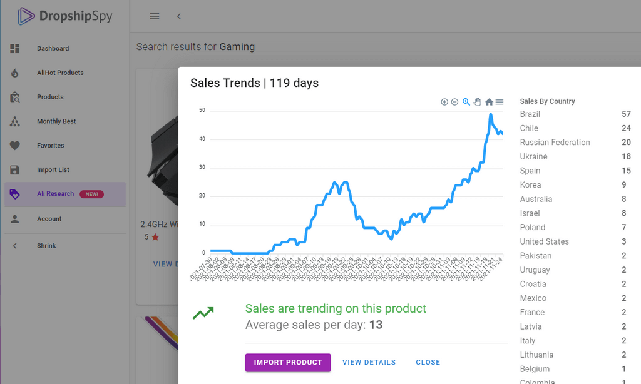This screenshot has height=384, width=641.
Task: Select Monthly Best in the sidebar menu
Action: [55, 121]
